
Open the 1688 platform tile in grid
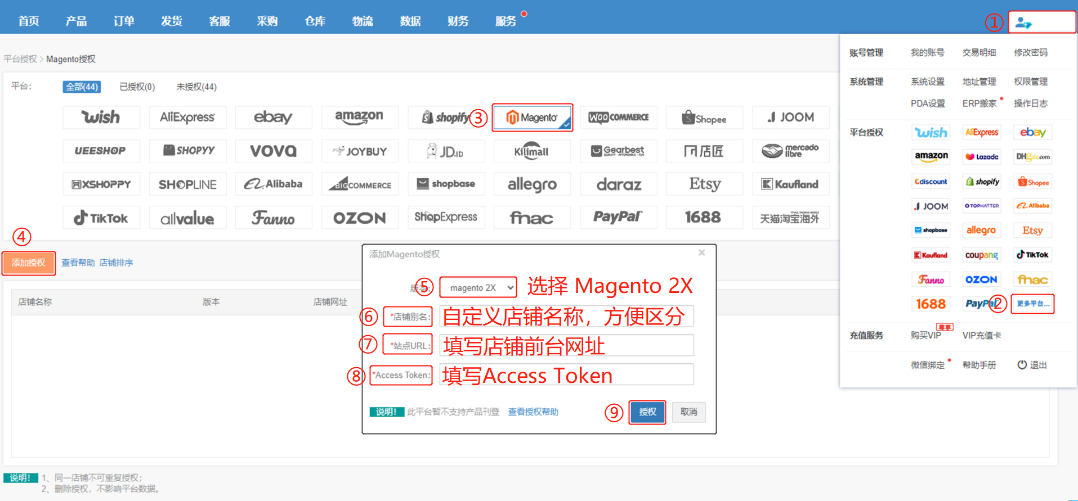(x=704, y=218)
